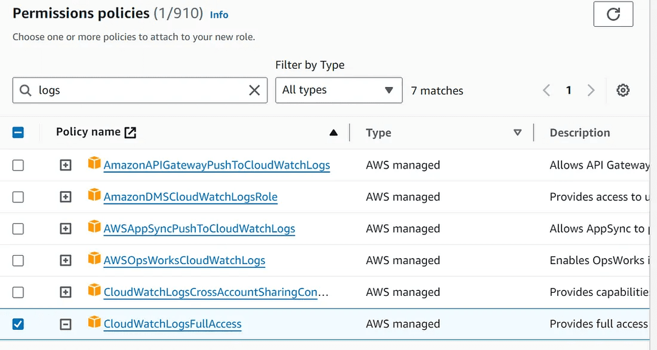This screenshot has height=350, width=657.
Task: Clear the logs search text
Action: (254, 90)
